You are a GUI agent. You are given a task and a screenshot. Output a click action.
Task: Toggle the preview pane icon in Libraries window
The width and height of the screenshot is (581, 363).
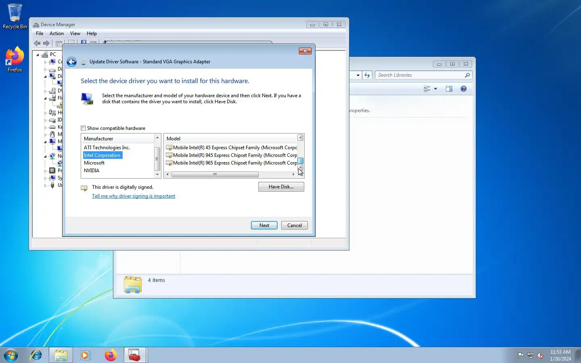coord(449,89)
